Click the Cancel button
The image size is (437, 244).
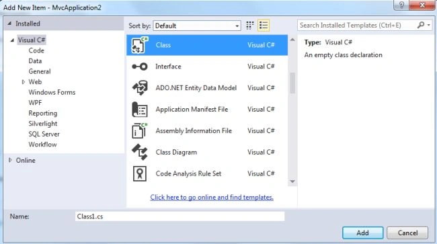click(407, 233)
